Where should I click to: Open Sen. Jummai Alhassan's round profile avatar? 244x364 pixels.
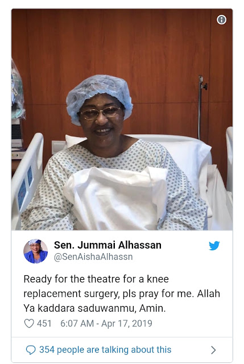[35, 251]
